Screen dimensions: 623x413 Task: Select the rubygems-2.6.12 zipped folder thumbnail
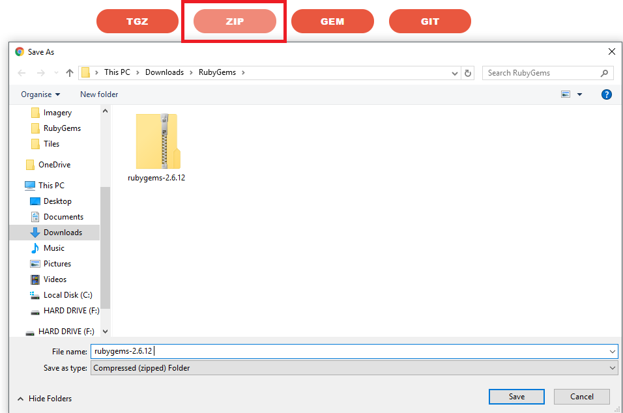point(158,141)
